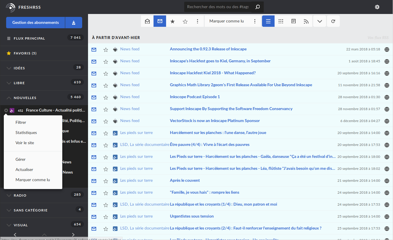Image resolution: width=393 pixels, height=240 pixels.
Task: Open dropdown next to Marquer comme lu
Action: tap(255, 21)
